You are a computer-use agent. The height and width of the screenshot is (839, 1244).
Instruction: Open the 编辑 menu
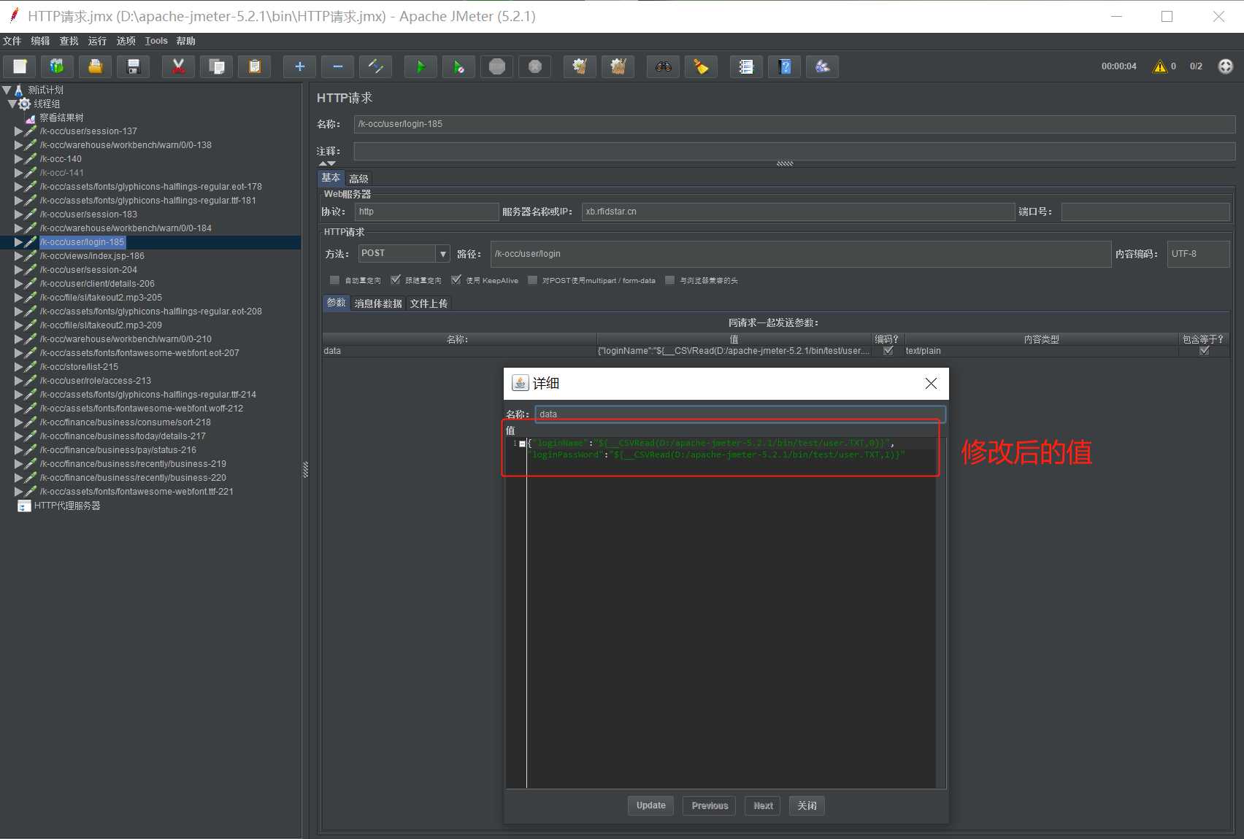coord(40,41)
